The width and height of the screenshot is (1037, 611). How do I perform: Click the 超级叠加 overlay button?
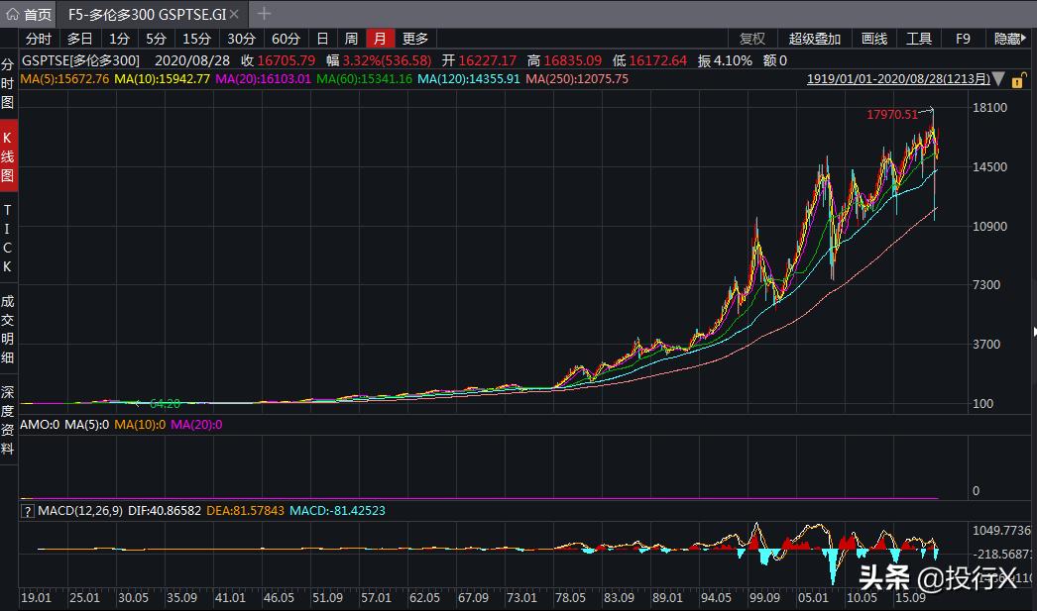click(815, 38)
